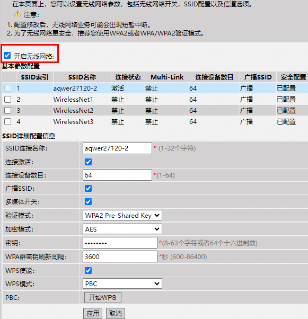Click the 连接状态 column header
Screen dimensions: 308x319
click(x=128, y=77)
